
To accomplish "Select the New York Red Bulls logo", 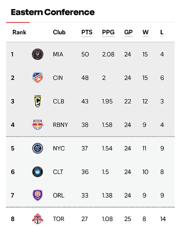I will point(37,125).
